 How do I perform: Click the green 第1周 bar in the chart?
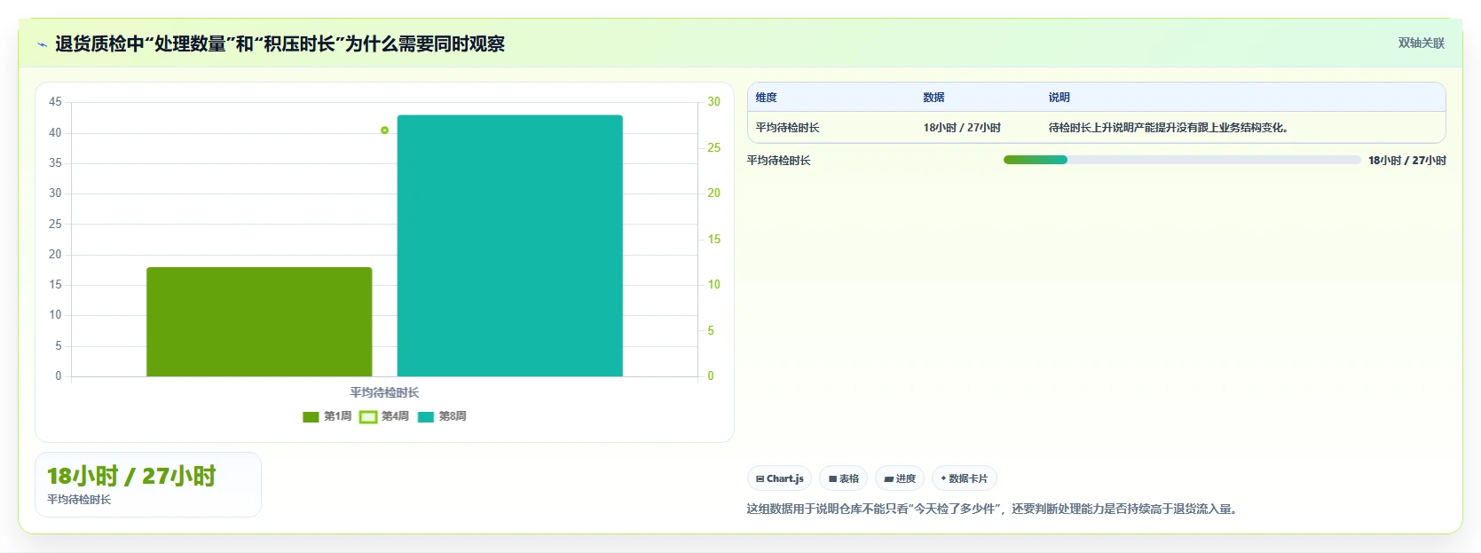click(x=259, y=321)
